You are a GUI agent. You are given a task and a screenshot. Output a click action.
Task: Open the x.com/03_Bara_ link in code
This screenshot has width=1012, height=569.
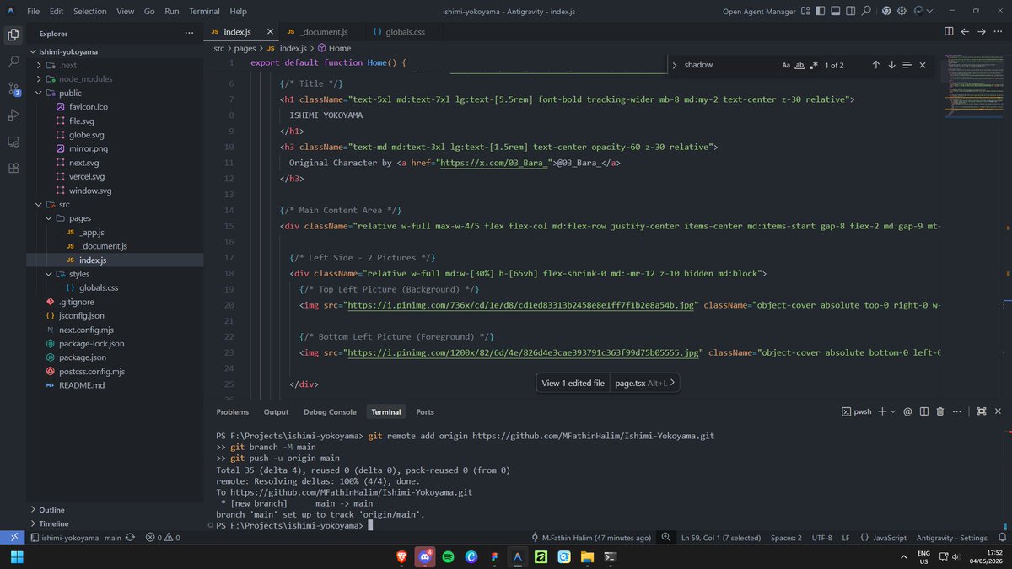[x=493, y=163]
